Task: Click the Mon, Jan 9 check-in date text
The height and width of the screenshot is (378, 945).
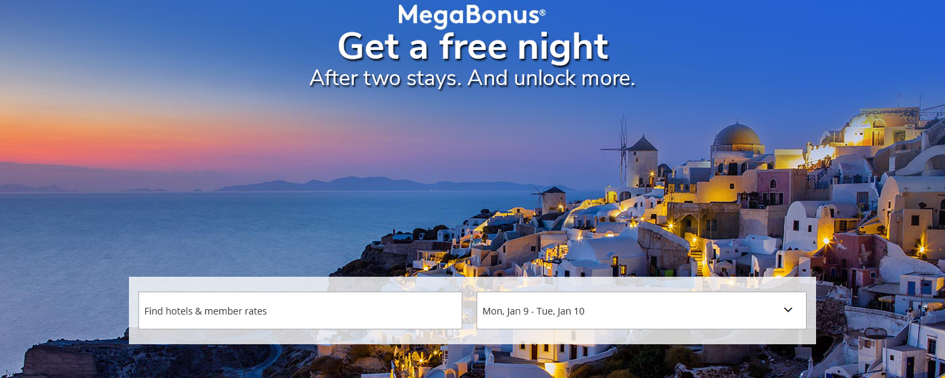Action: click(506, 311)
